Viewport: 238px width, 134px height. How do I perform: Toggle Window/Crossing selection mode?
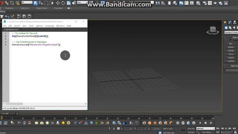click(51, 3)
